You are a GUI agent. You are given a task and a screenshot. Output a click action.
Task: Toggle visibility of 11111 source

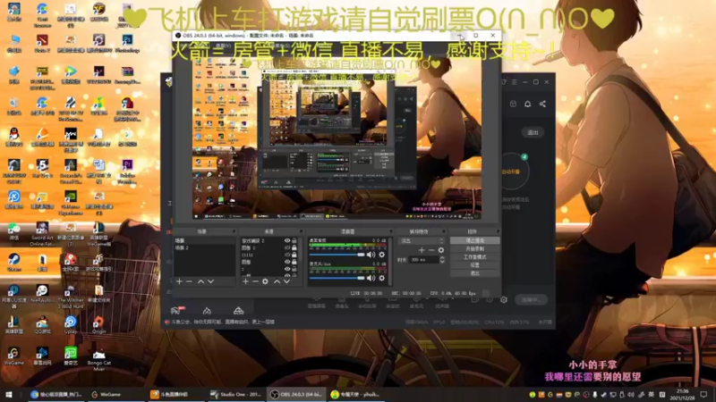click(287, 255)
